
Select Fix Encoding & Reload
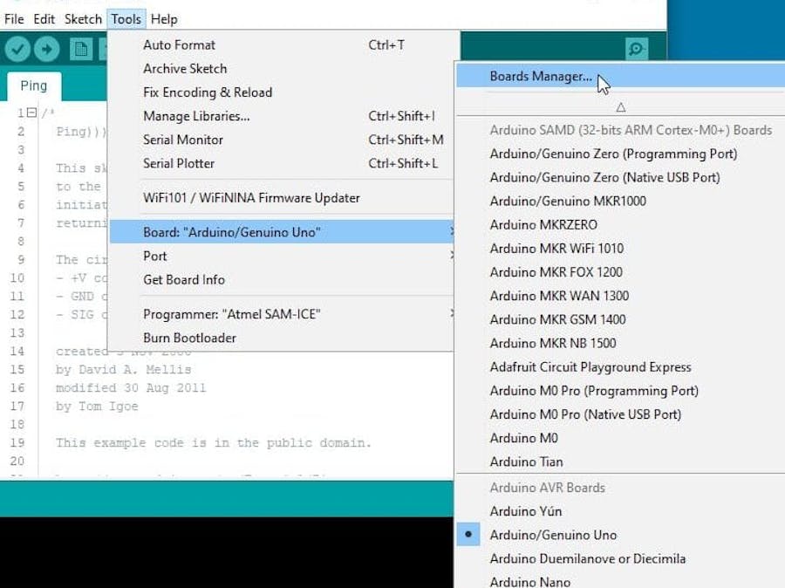coord(281,92)
